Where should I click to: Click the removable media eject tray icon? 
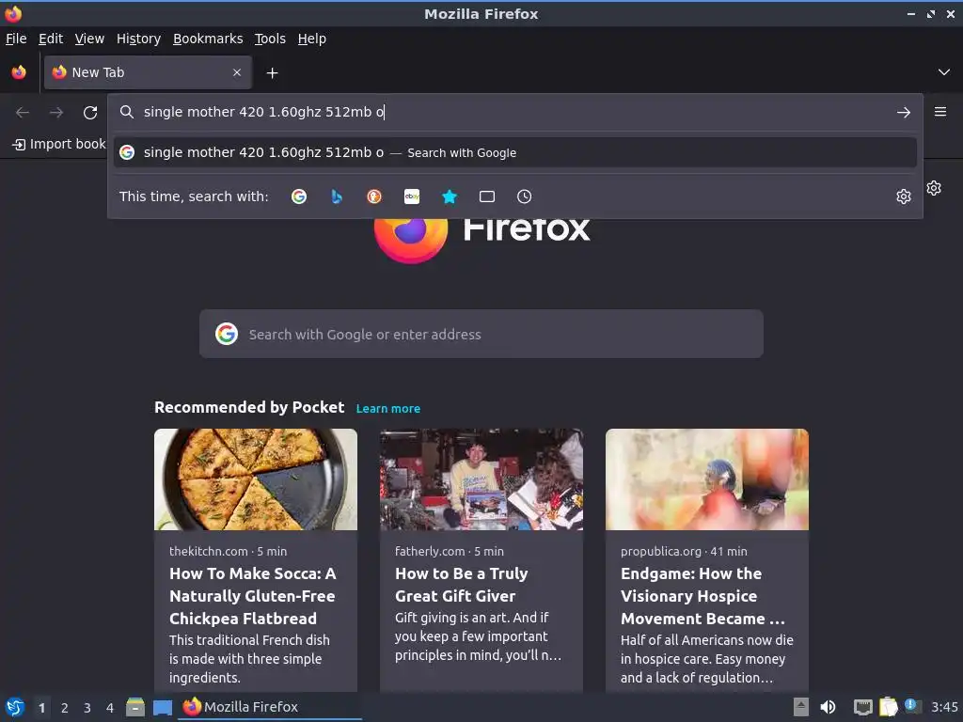point(801,707)
